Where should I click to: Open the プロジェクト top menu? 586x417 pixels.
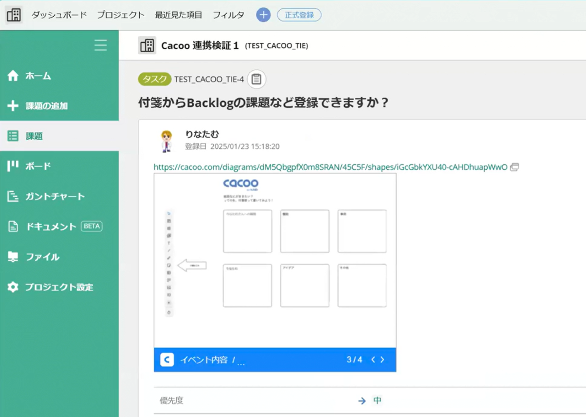click(121, 15)
